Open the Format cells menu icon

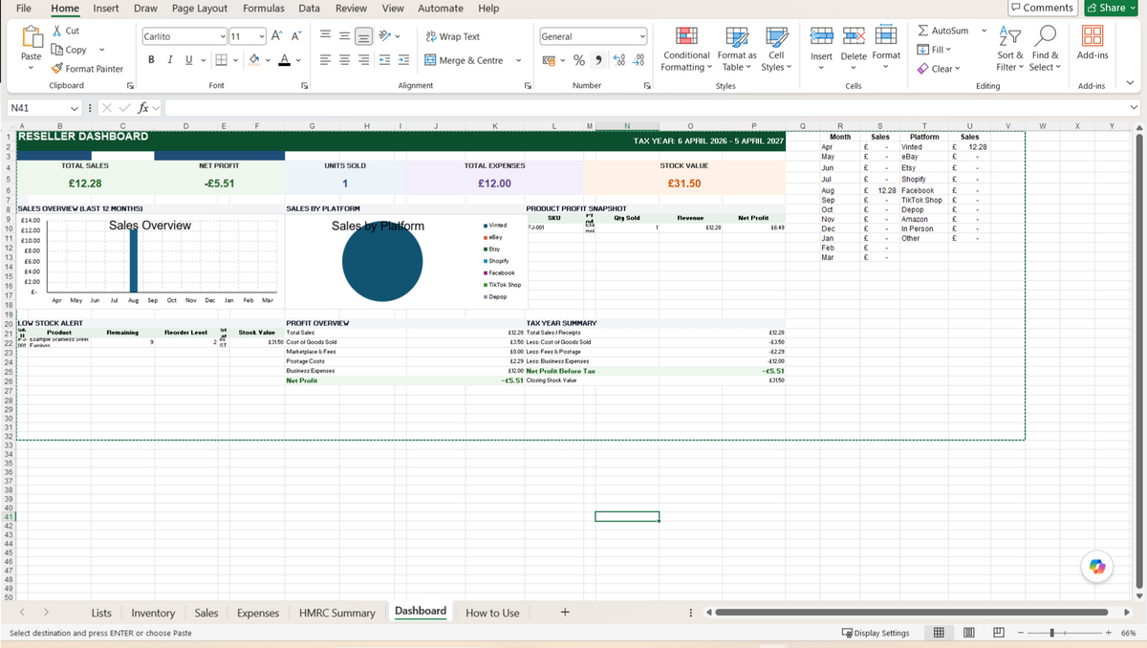click(886, 35)
